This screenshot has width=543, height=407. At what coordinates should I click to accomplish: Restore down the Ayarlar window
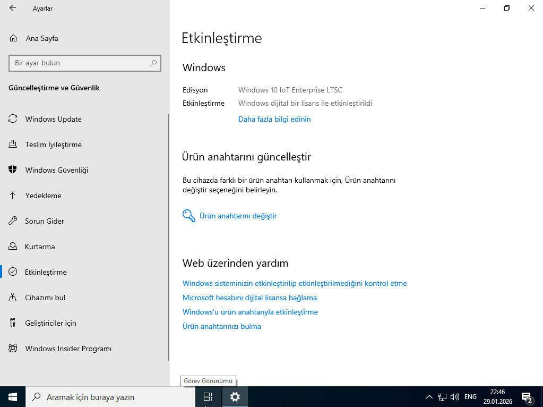pyautogui.click(x=506, y=8)
